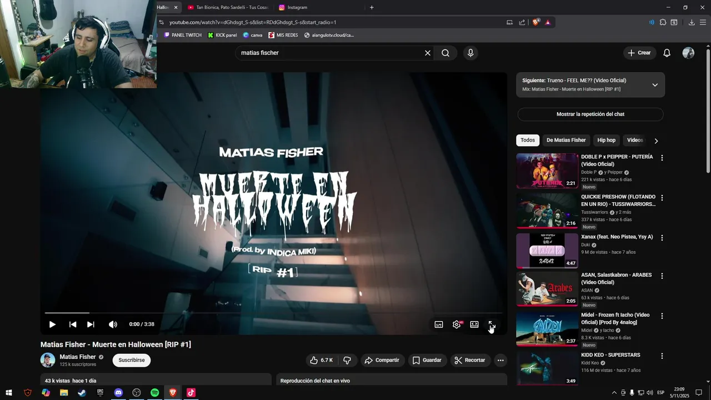Open the 'Xanax (feat. Neo Pistea, Ysy A)' title
The width and height of the screenshot is (711, 400).
pos(617,237)
